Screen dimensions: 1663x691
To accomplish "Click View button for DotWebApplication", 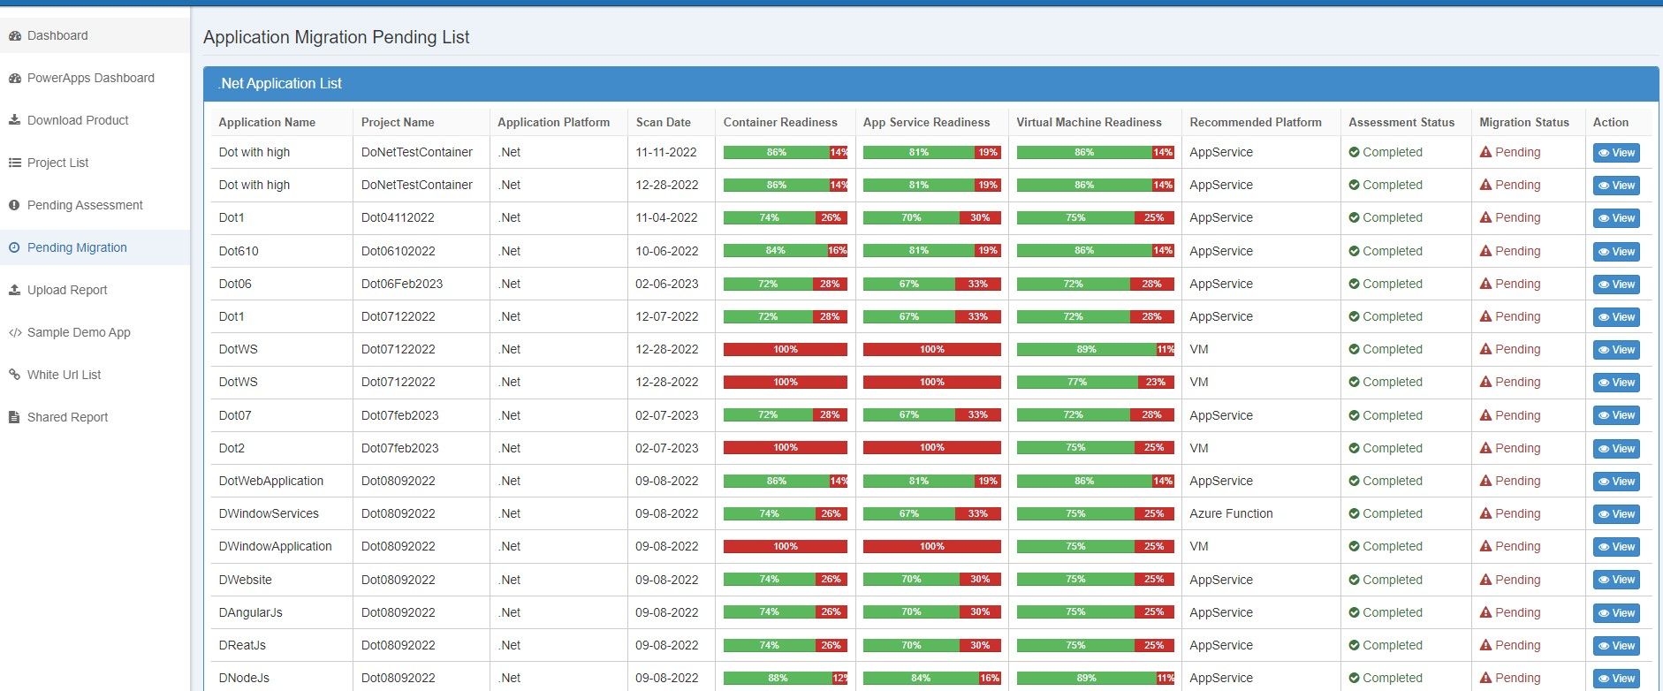I will (x=1616, y=482).
